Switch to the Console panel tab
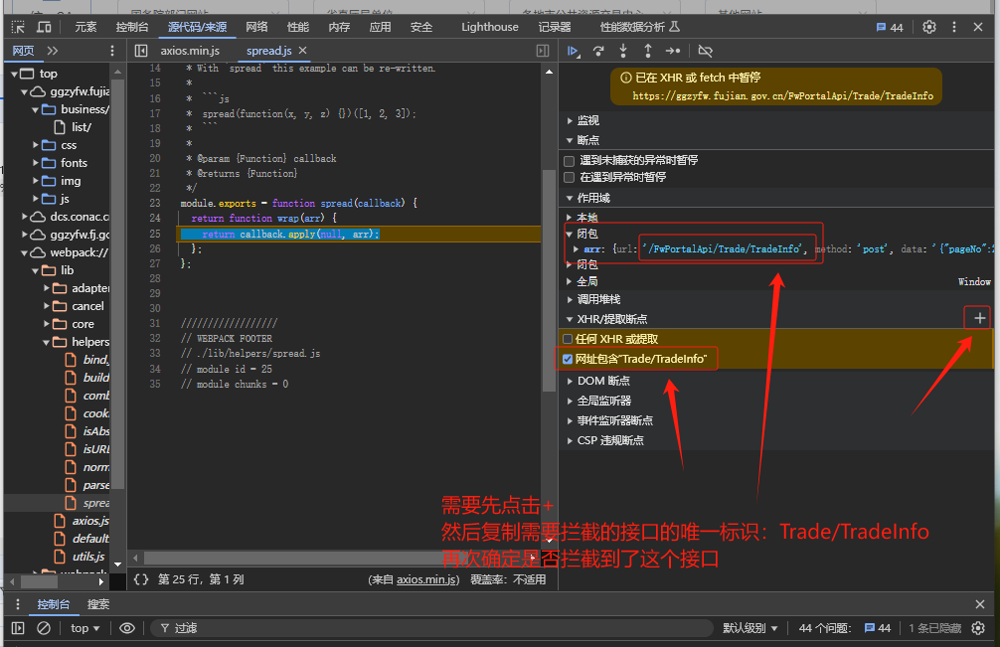Viewport: 1000px width, 647px height. coord(132,27)
